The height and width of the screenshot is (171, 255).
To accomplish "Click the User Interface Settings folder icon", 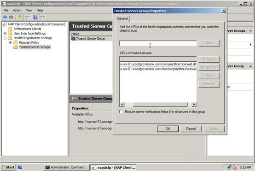I will [x=10, y=33].
